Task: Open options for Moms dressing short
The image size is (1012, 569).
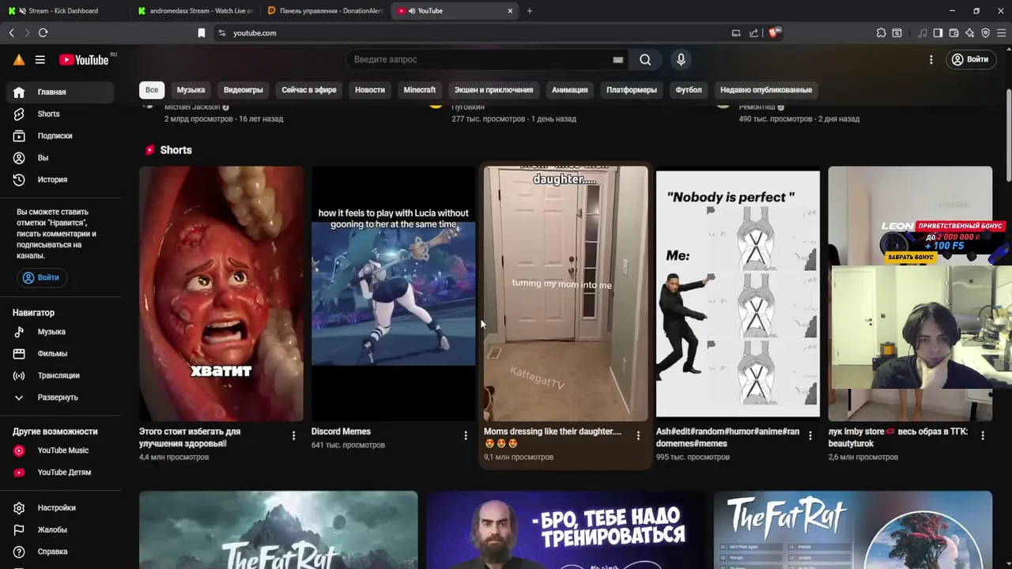Action: tap(638, 435)
